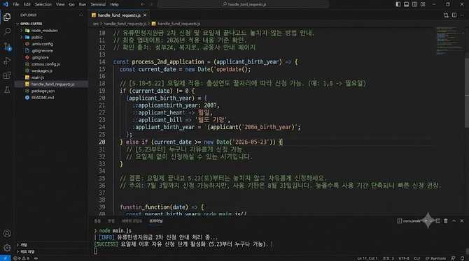Click the compare changes editor icon

446,15
